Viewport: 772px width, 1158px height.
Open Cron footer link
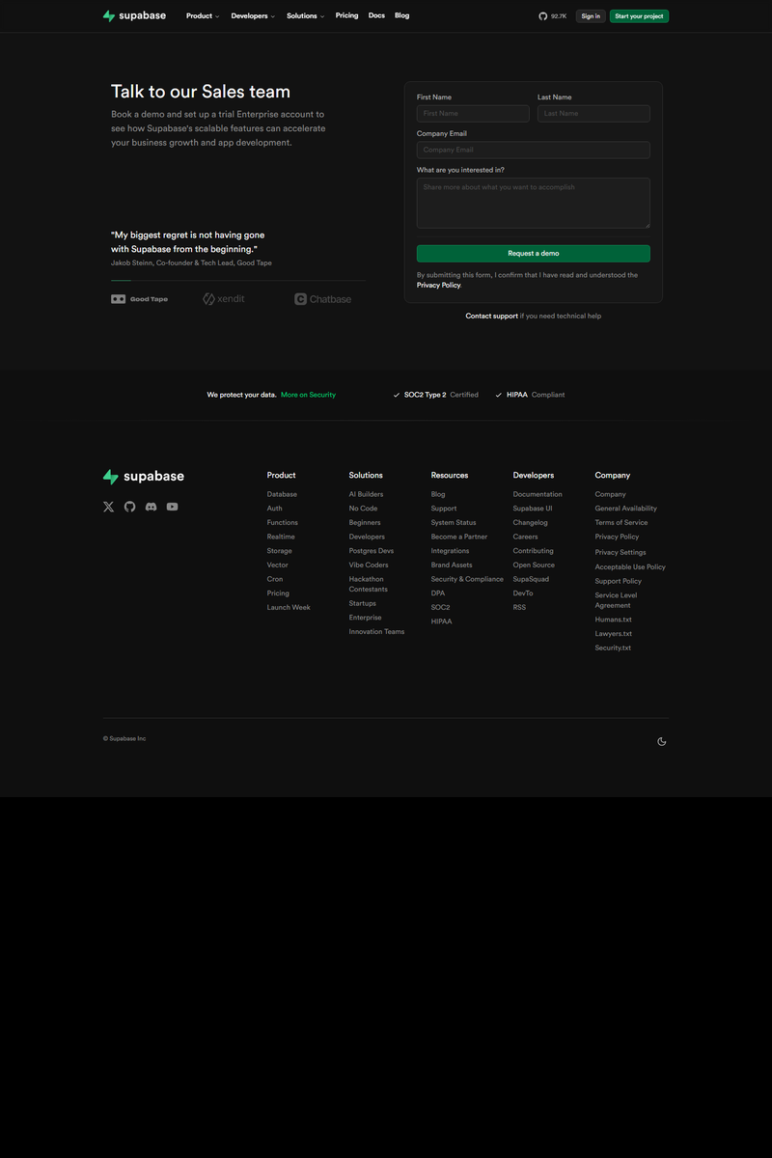(275, 579)
